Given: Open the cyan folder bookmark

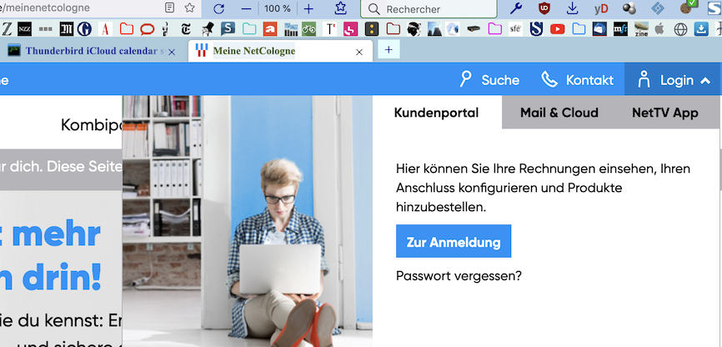Looking at the screenshot, I should click(x=249, y=29).
